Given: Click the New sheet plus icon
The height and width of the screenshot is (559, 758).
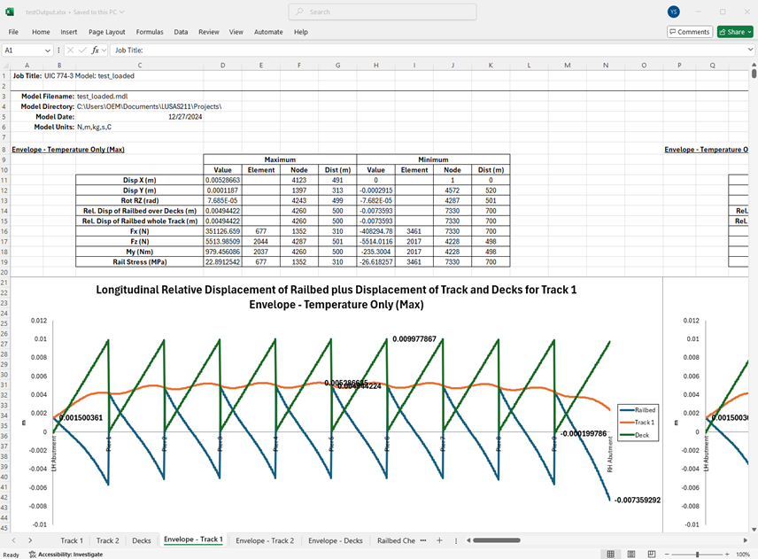Looking at the screenshot, I should 439,540.
